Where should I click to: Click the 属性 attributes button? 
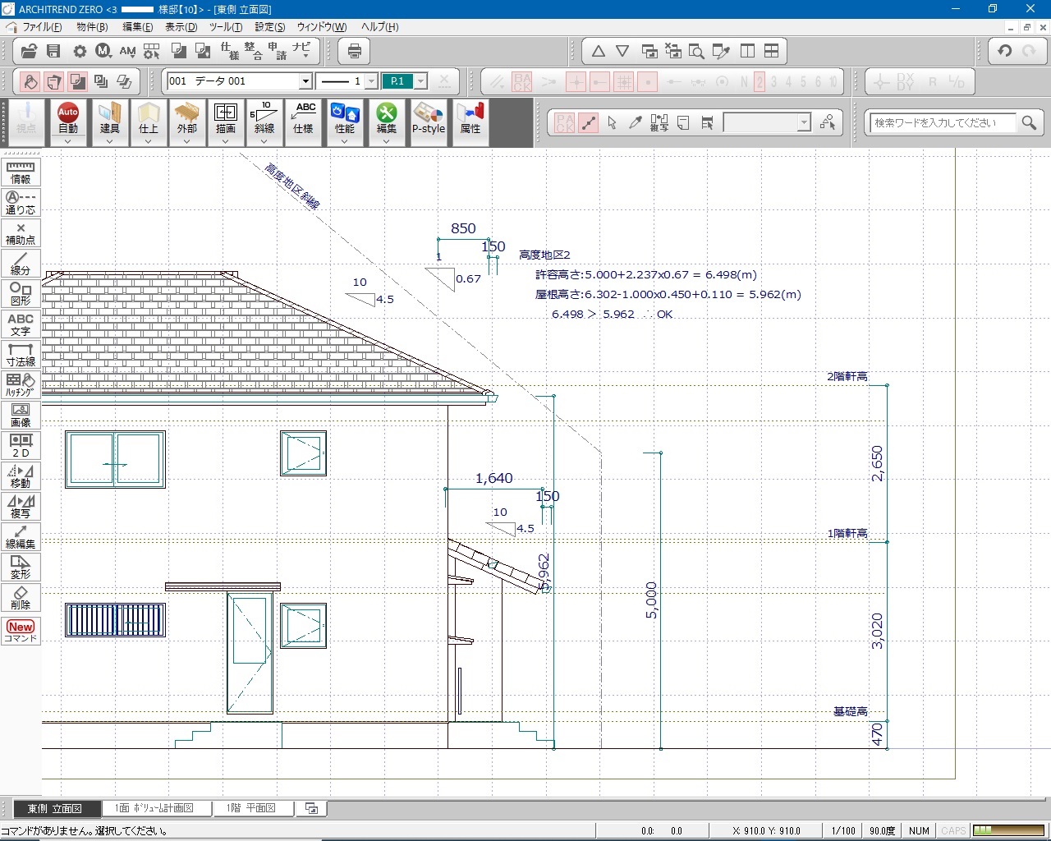coord(470,118)
